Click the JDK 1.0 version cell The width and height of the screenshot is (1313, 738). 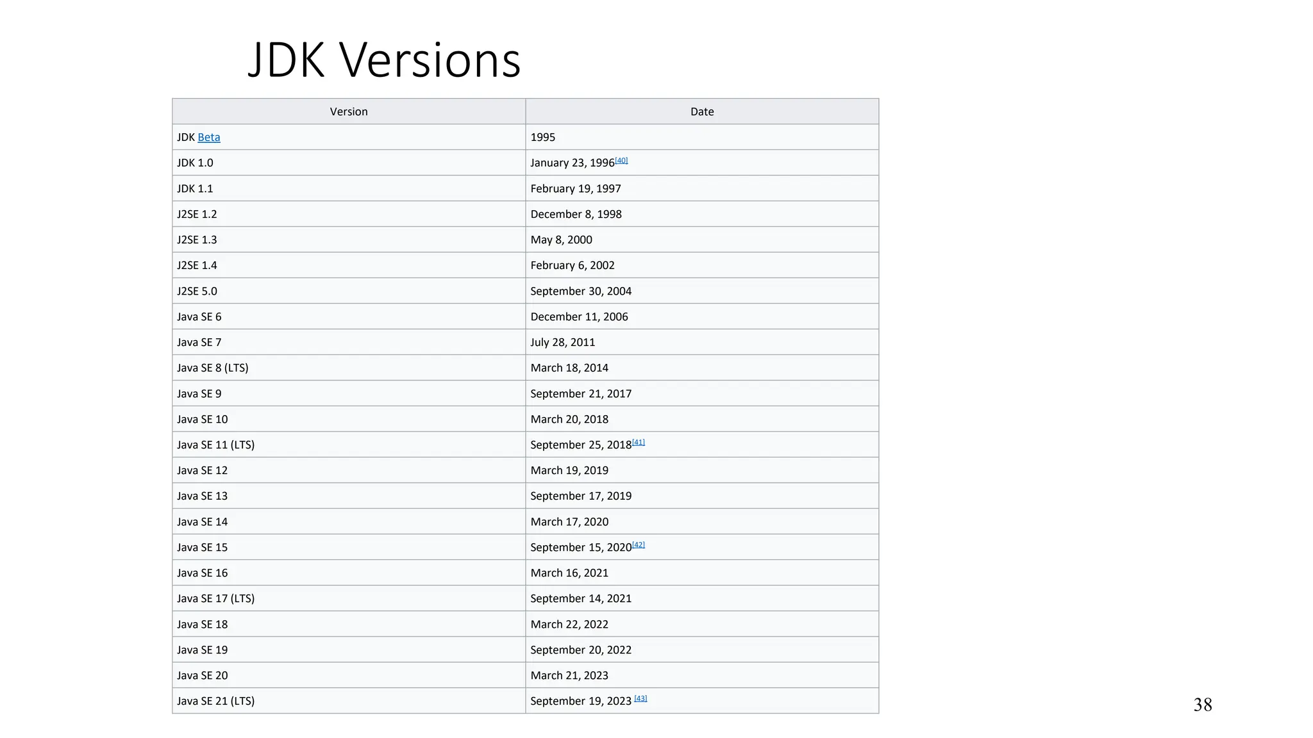pyautogui.click(x=349, y=163)
